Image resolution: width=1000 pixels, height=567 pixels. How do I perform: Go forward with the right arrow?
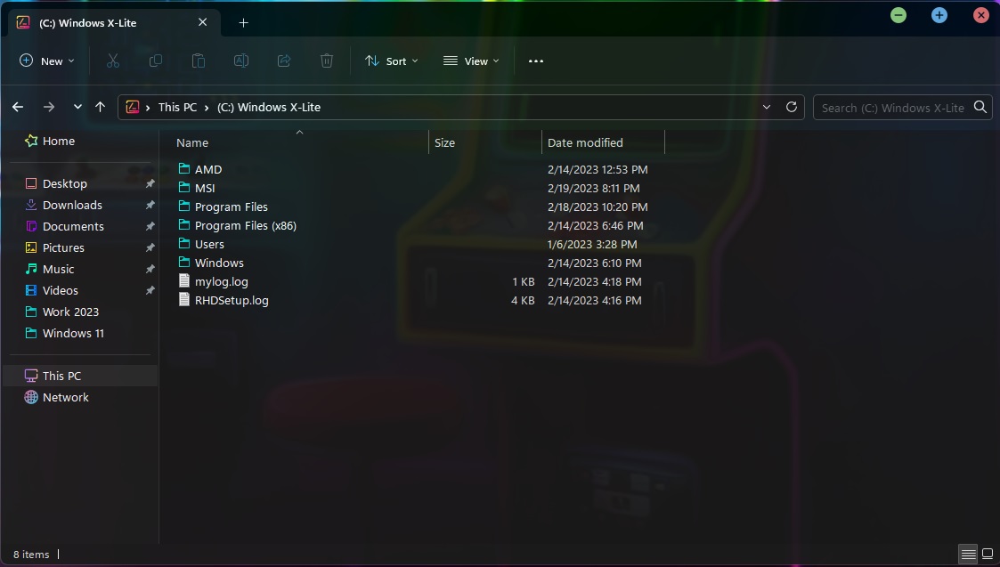pyautogui.click(x=48, y=107)
